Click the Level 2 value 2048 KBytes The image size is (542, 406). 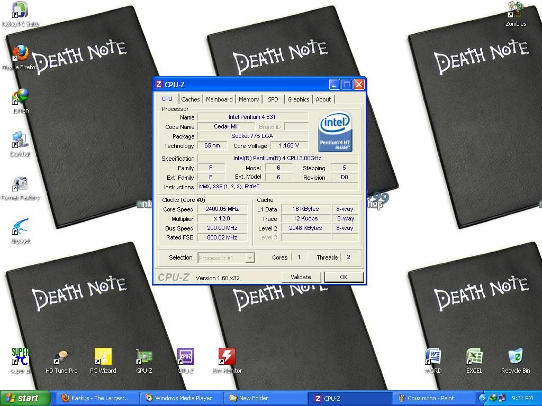click(x=305, y=228)
